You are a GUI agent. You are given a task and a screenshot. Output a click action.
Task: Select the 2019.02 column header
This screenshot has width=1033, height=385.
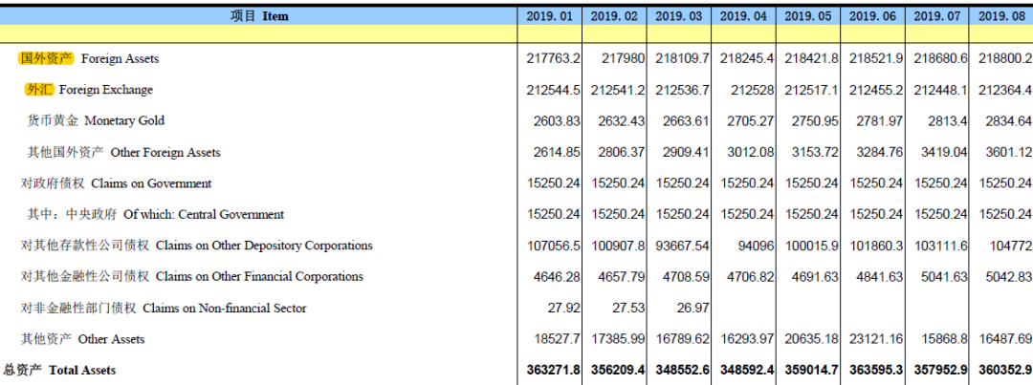[614, 16]
